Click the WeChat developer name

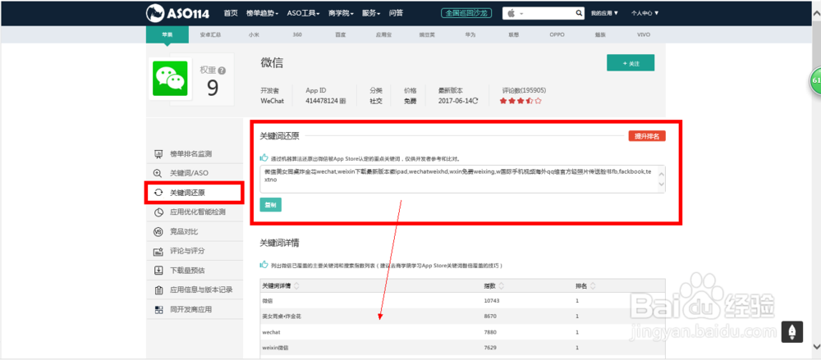pos(273,101)
